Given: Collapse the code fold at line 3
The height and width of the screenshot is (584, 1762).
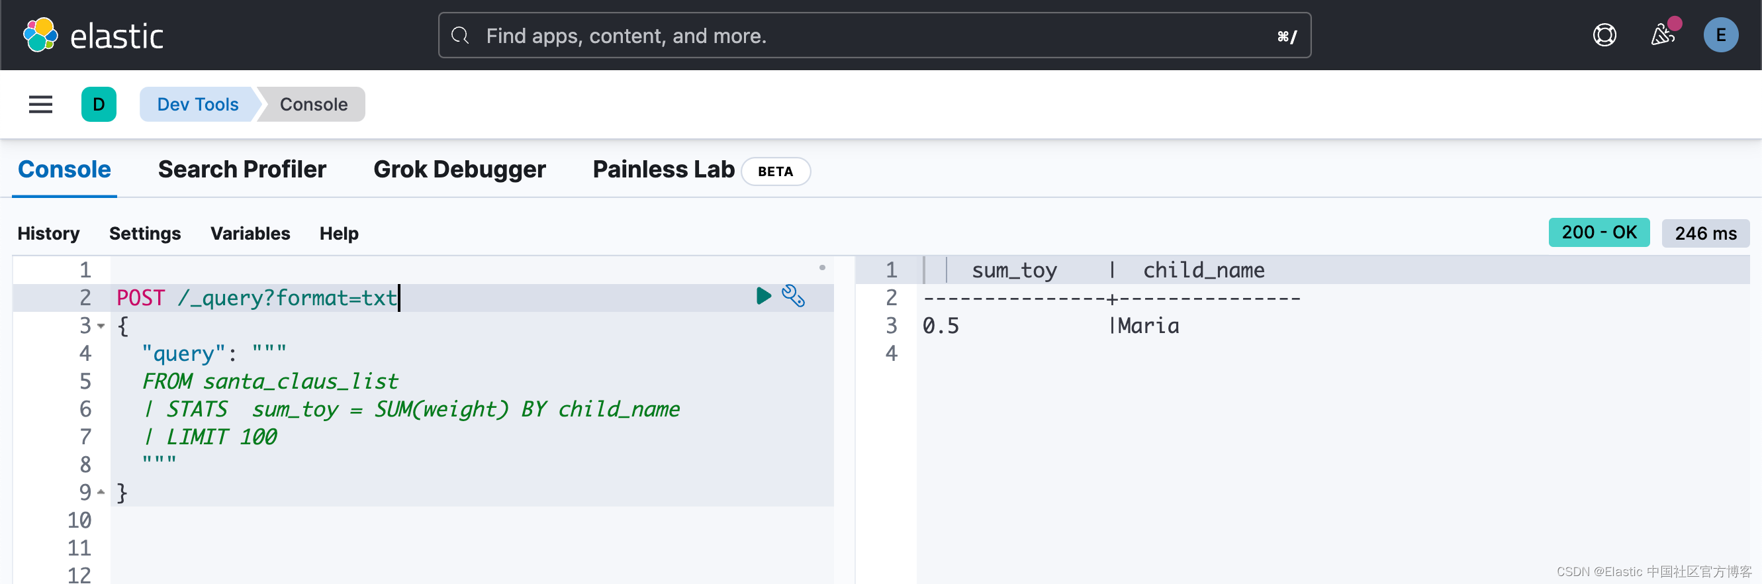Looking at the screenshot, I should pos(101,326).
